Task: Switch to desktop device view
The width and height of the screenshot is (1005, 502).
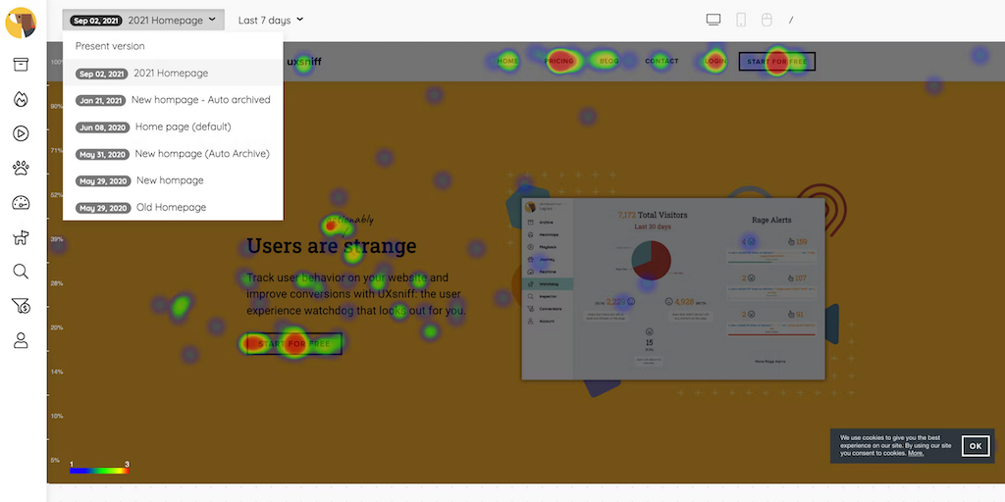Action: pos(714,20)
